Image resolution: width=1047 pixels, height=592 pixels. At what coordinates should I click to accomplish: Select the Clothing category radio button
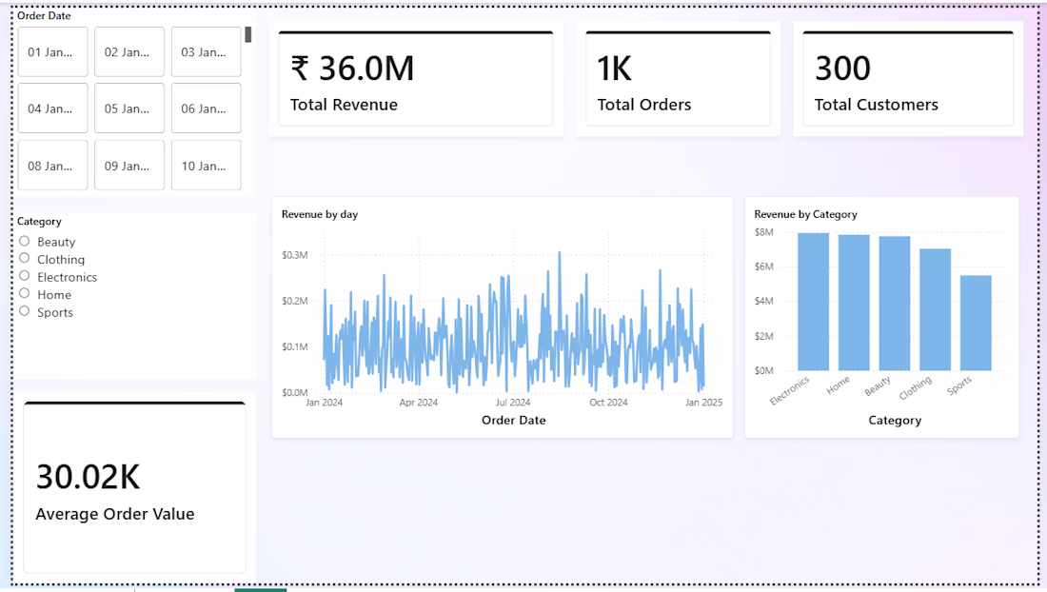[x=25, y=258]
